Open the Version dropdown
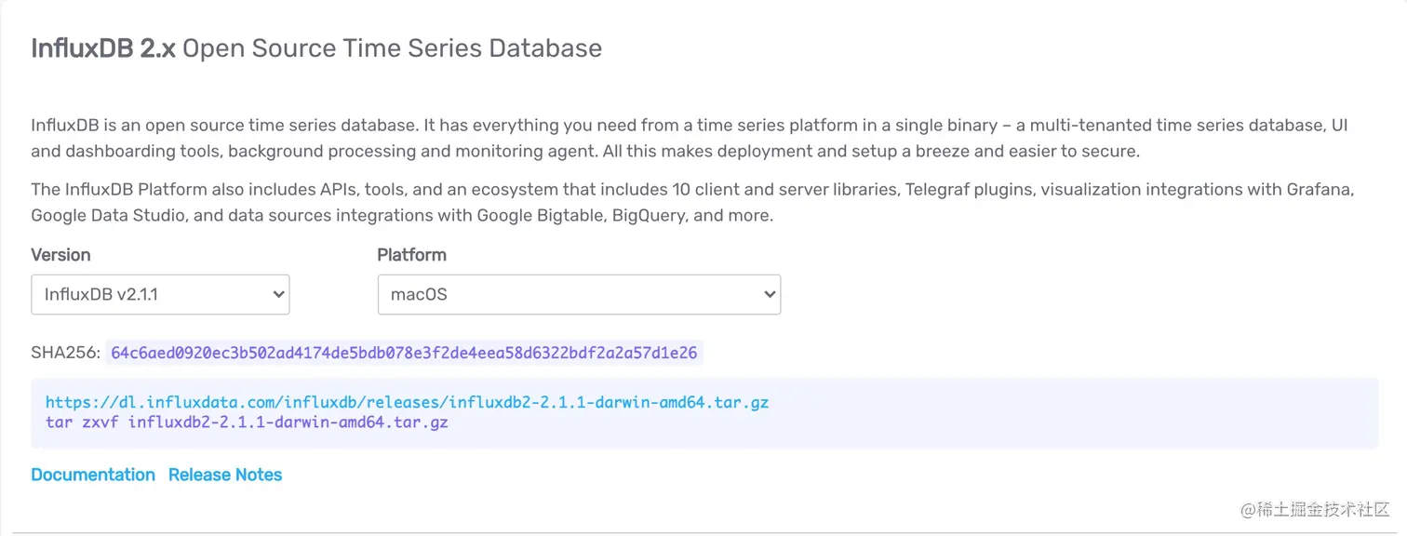This screenshot has height=536, width=1407. click(x=158, y=293)
